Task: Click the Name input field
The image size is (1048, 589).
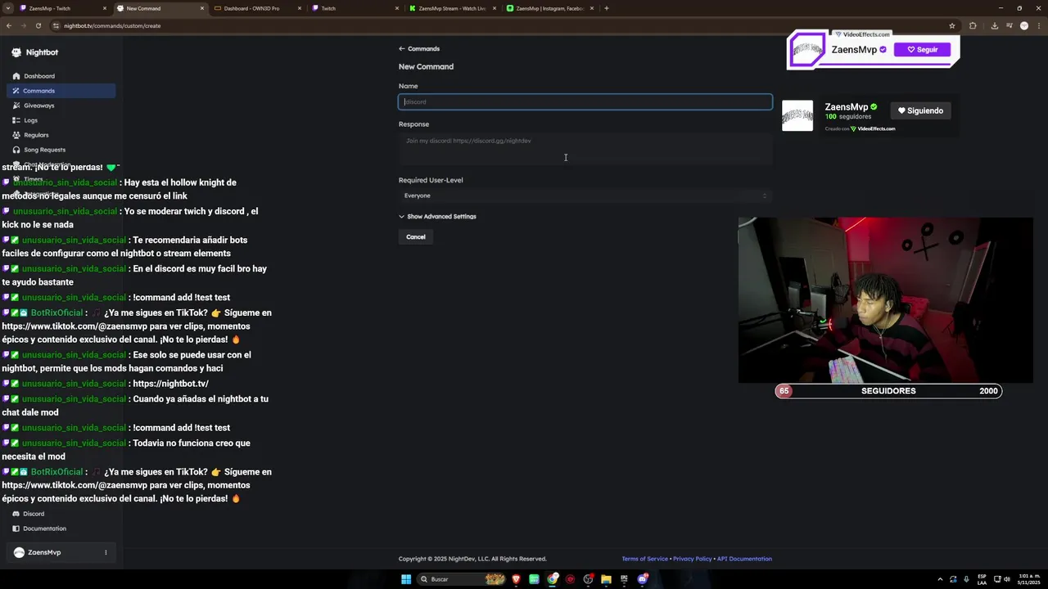Action: click(x=585, y=101)
